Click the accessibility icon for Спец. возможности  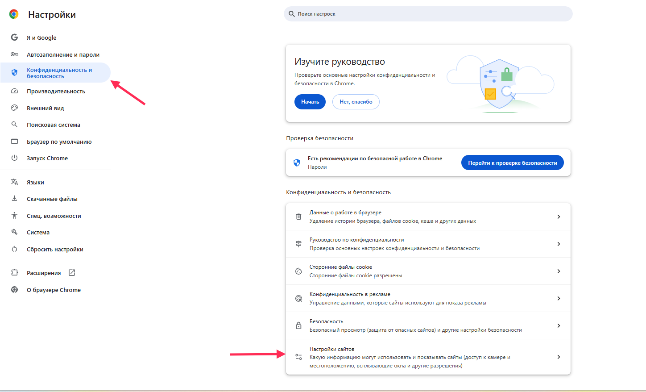coord(14,216)
